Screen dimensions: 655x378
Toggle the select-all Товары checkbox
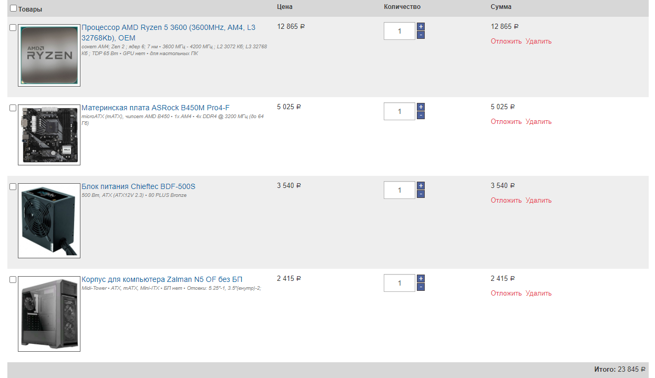click(x=13, y=8)
